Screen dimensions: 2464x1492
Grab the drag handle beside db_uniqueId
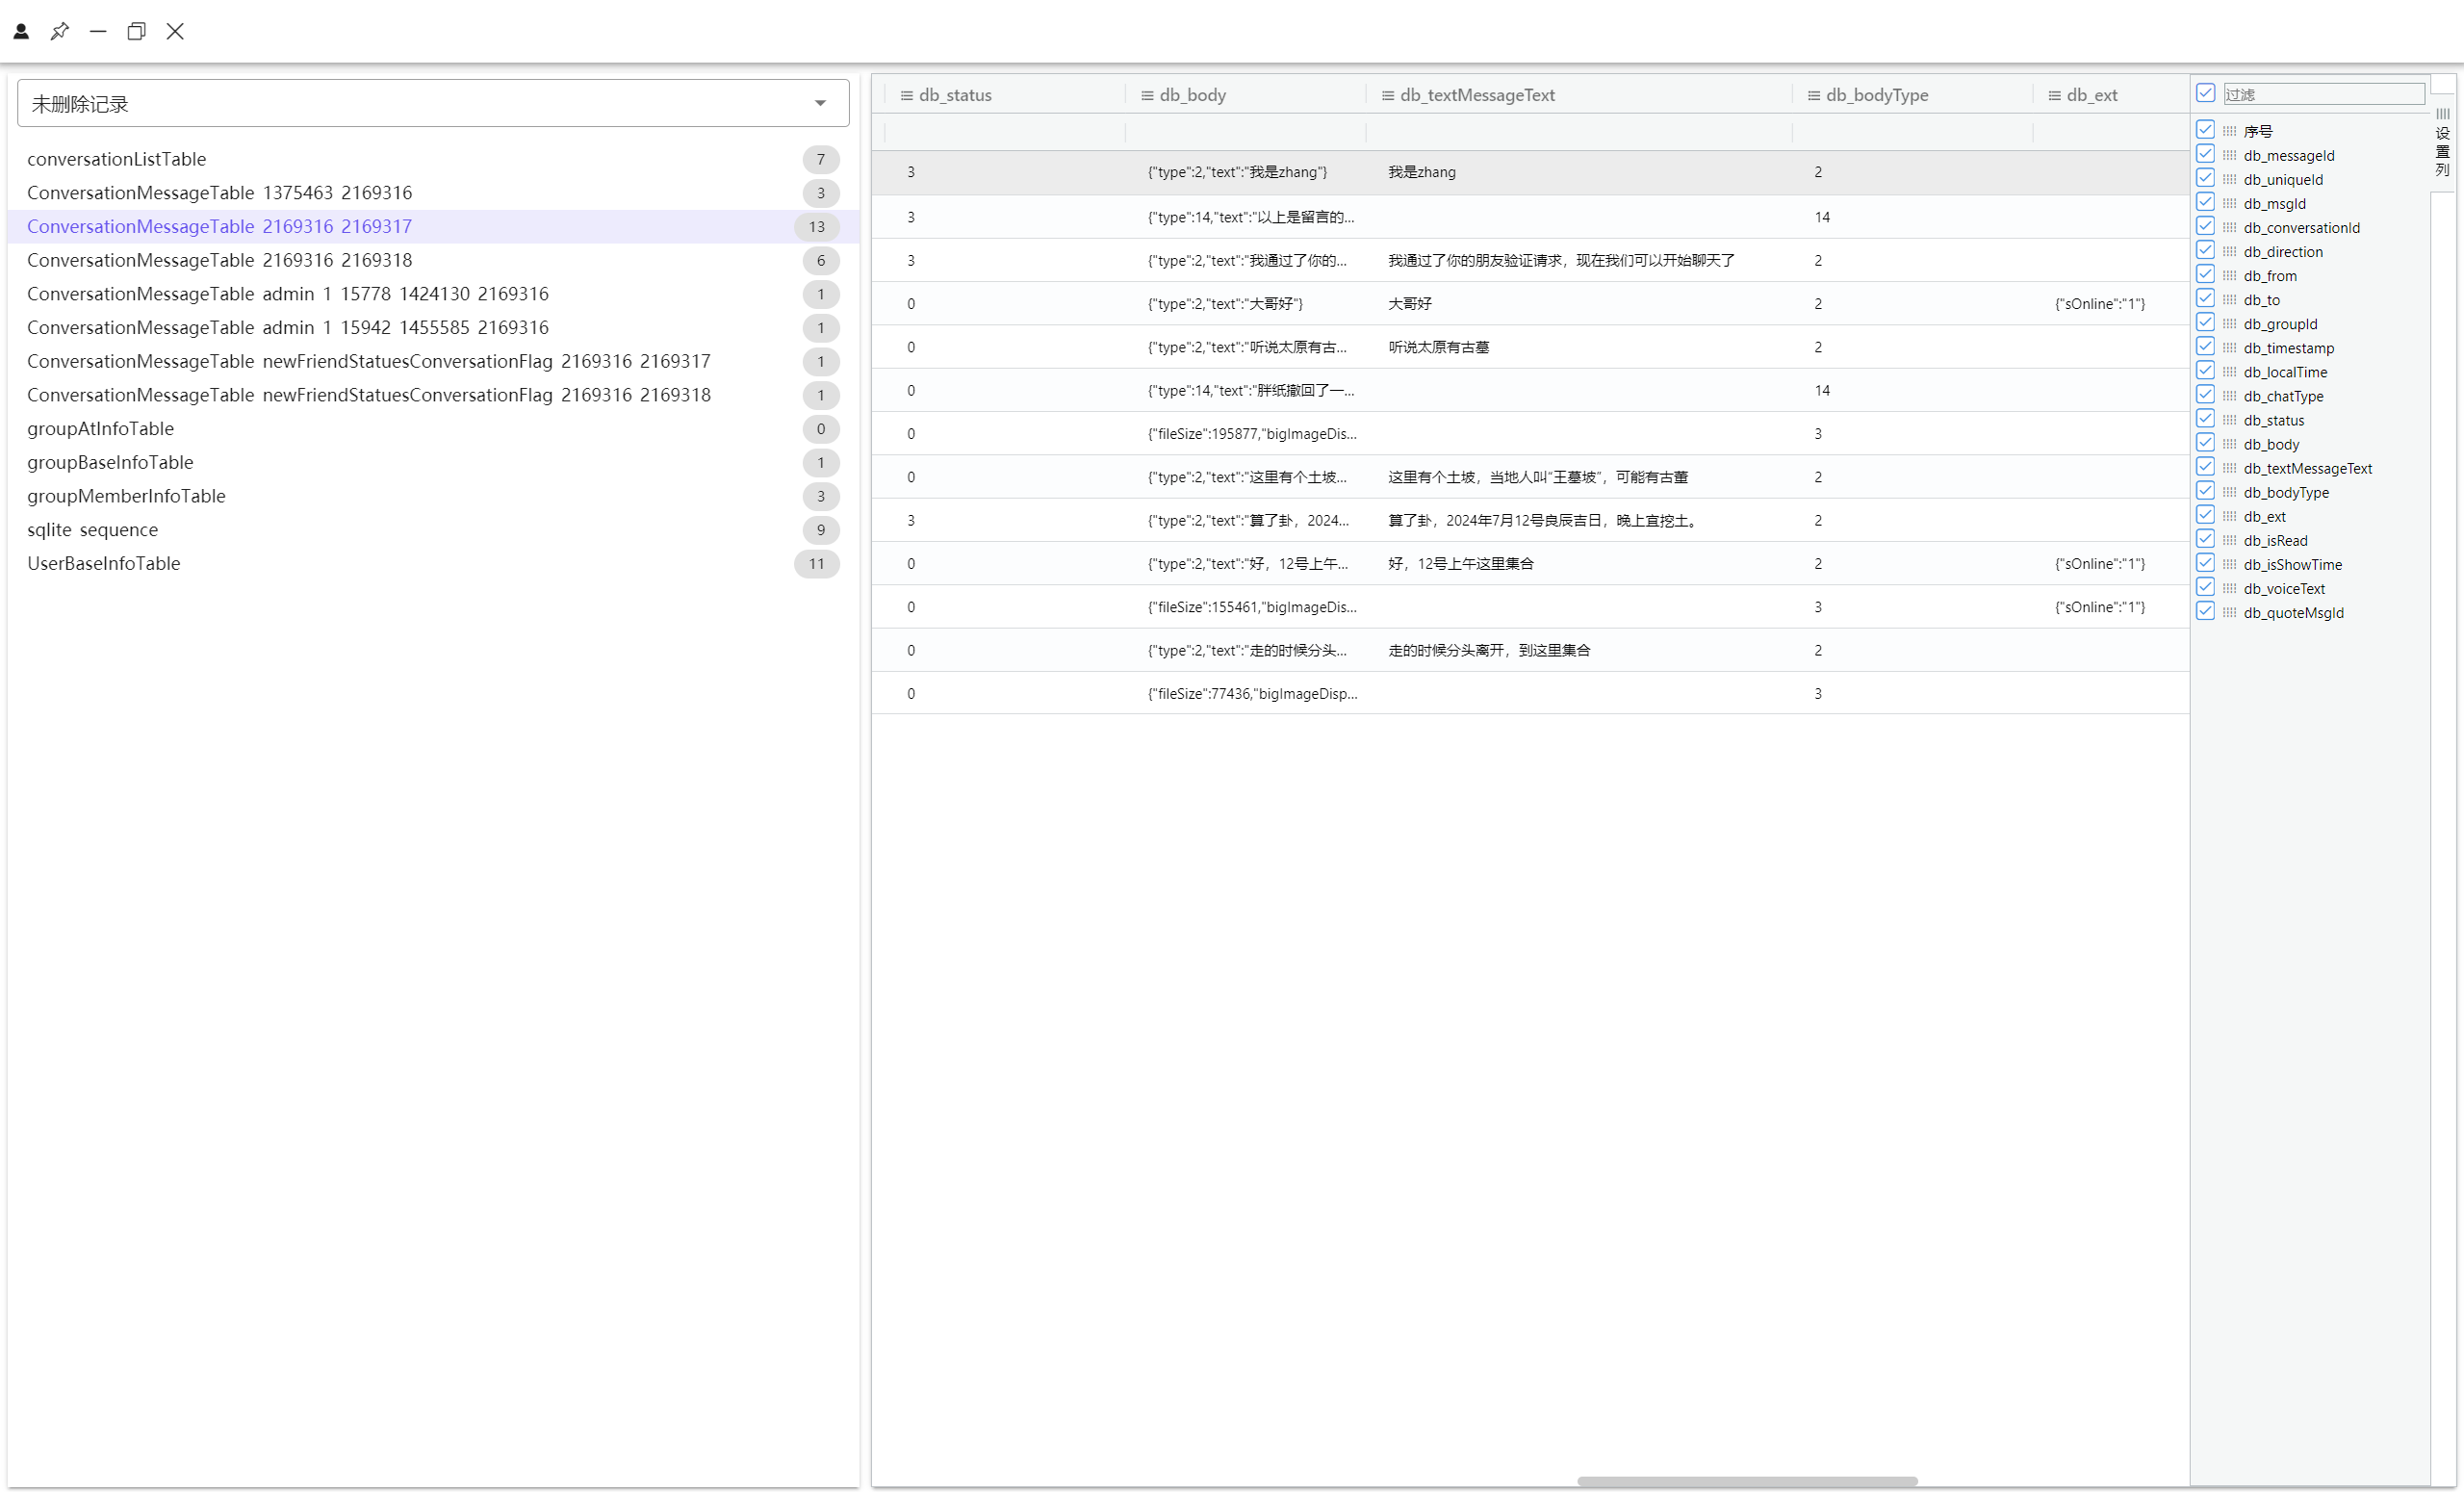(2230, 179)
